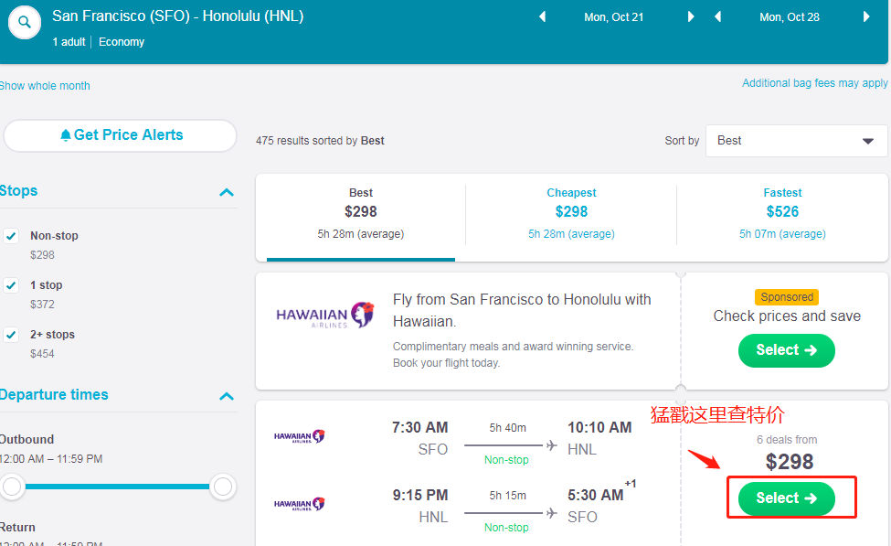Viewport: 891px width, 546px height.
Task: Go to previous departure date arrow
Action: (542, 17)
